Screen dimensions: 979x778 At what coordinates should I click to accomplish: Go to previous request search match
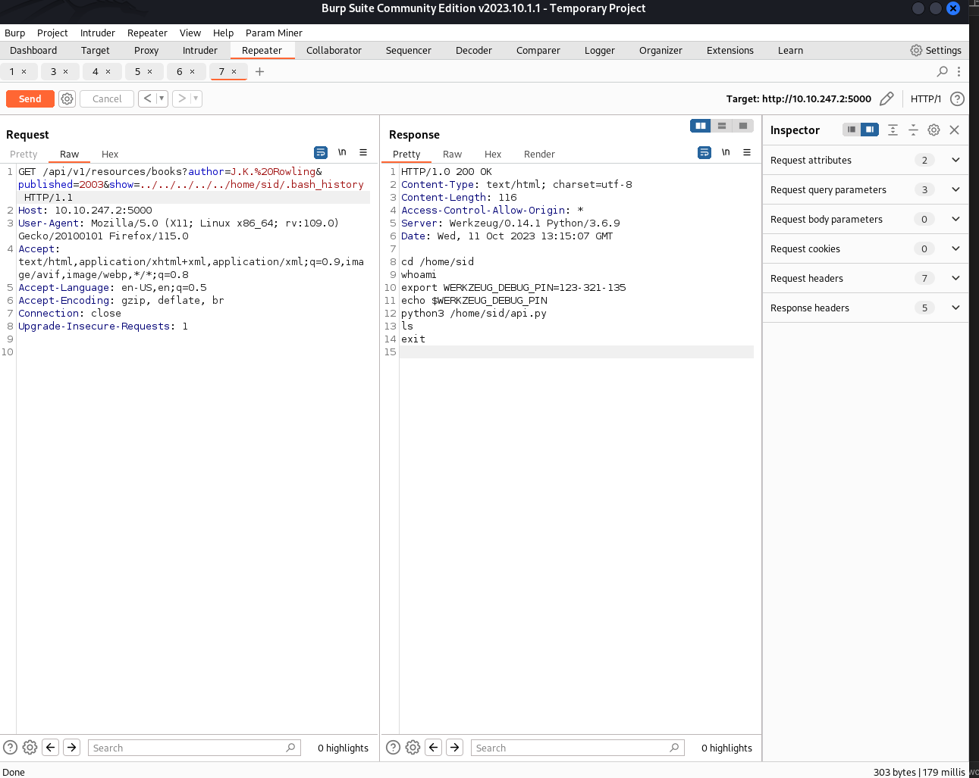click(51, 747)
